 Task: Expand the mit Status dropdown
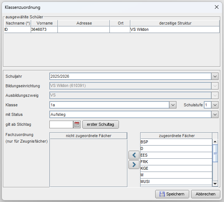(x=215, y=115)
